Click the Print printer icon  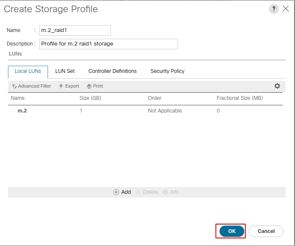tap(89, 86)
